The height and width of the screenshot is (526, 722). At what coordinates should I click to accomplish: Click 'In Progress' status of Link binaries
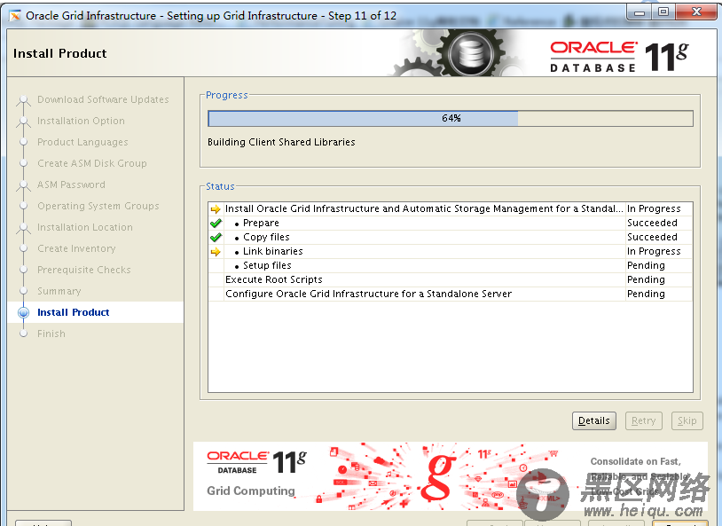654,252
